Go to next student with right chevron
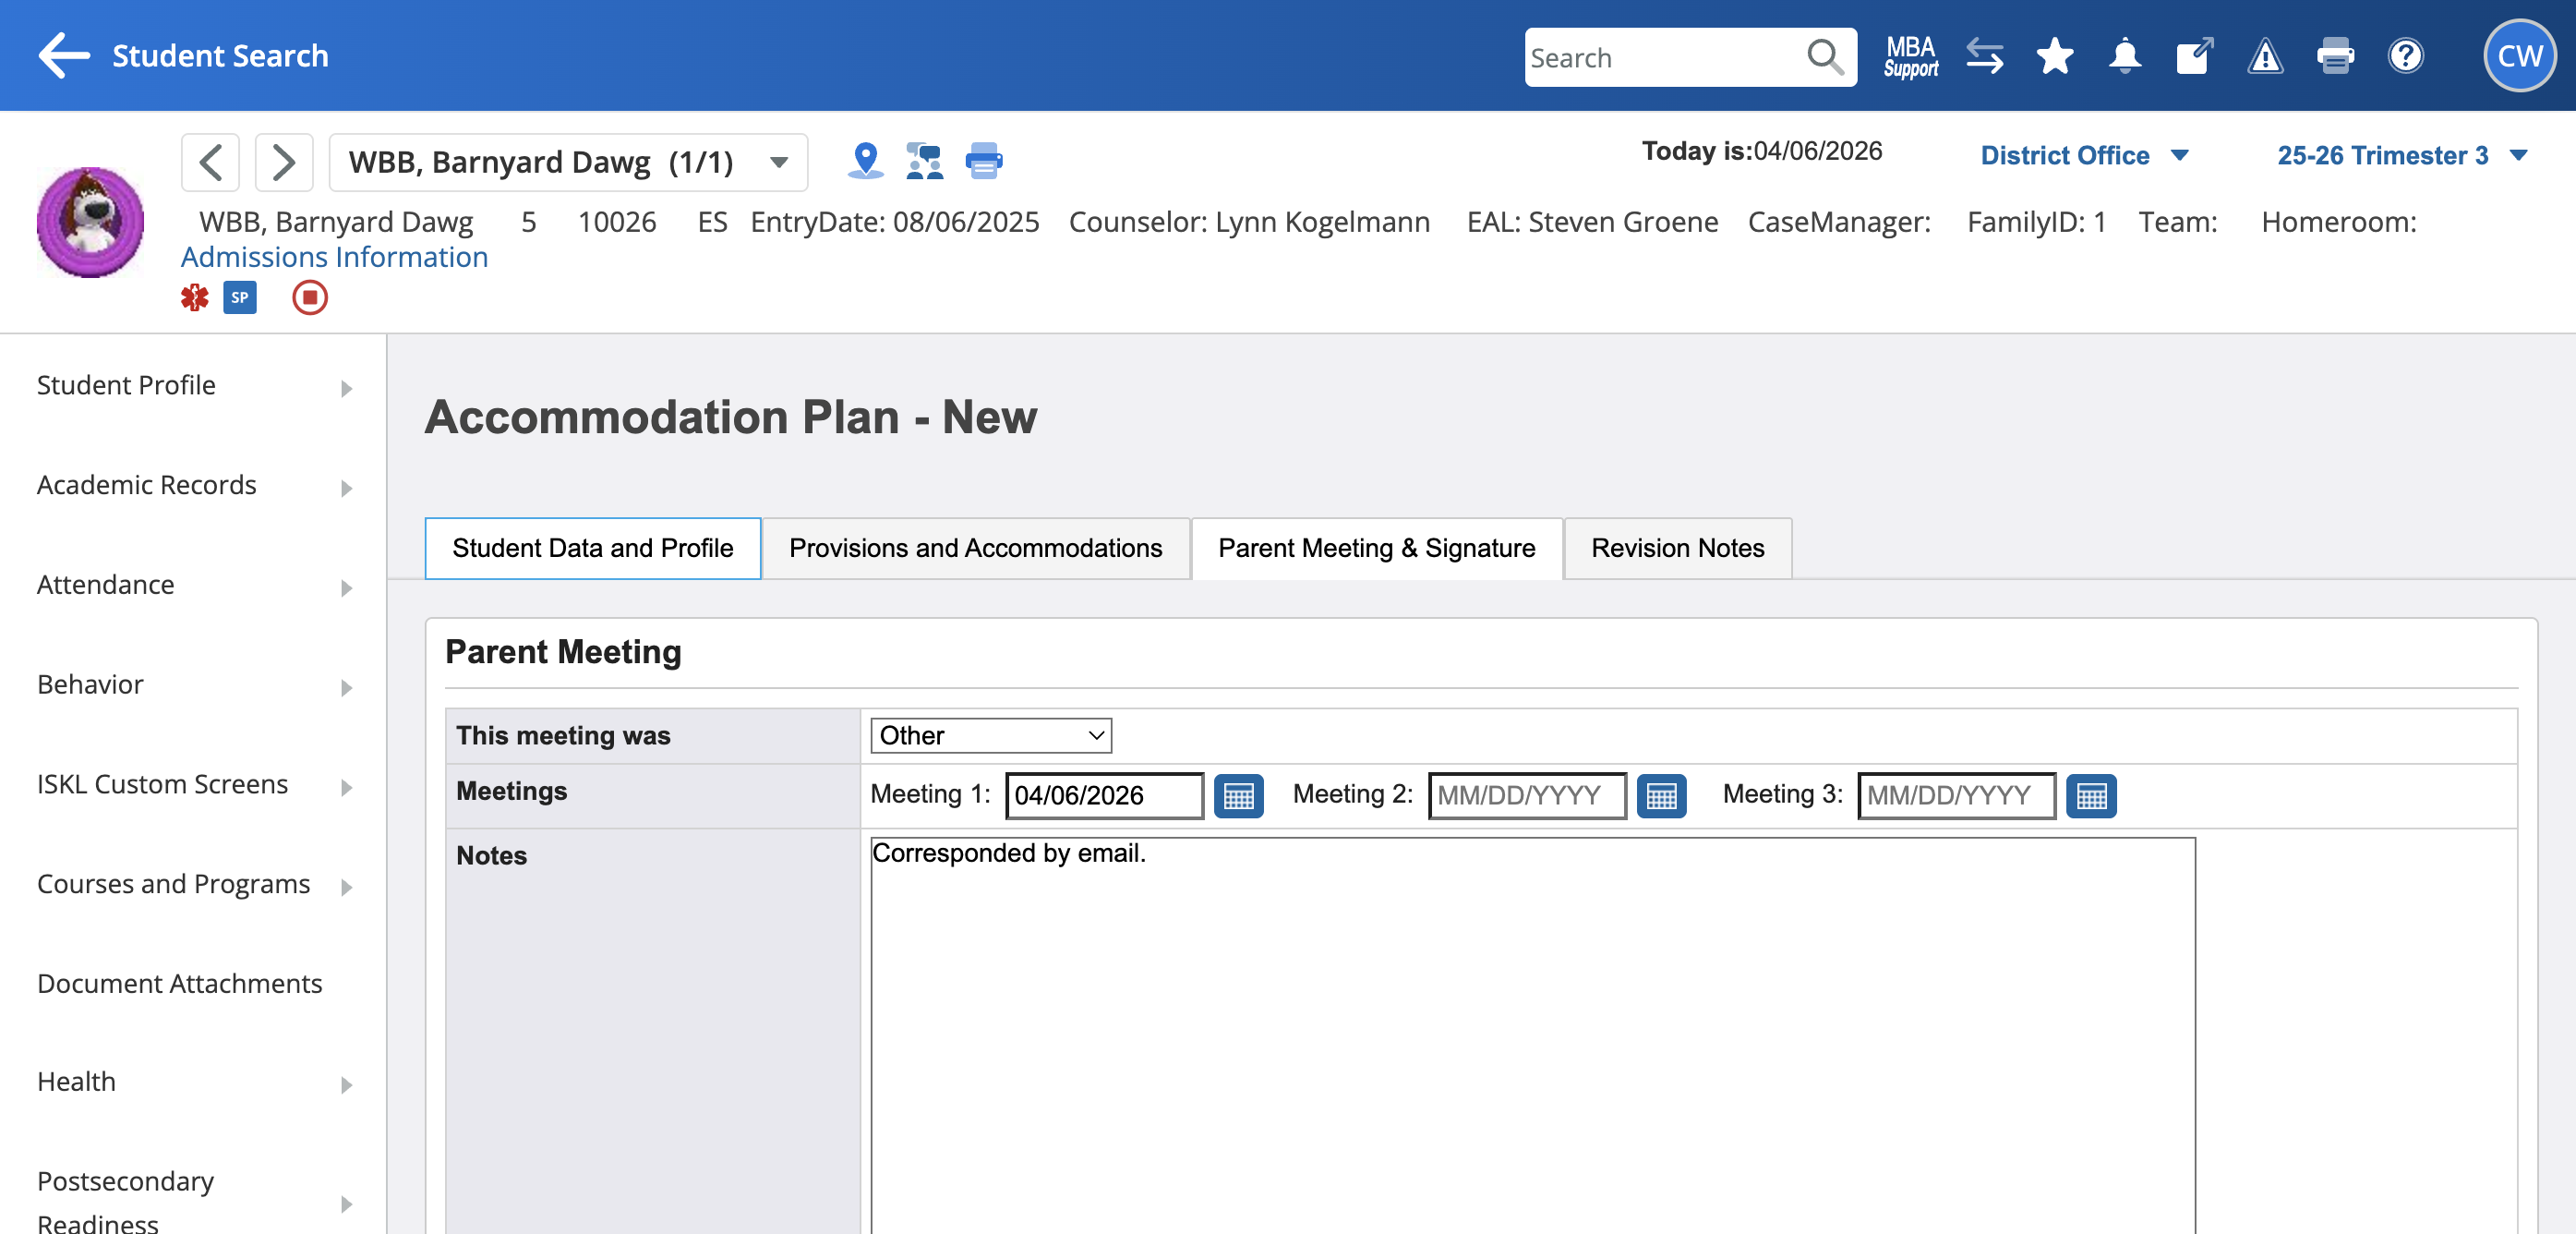 tap(284, 162)
